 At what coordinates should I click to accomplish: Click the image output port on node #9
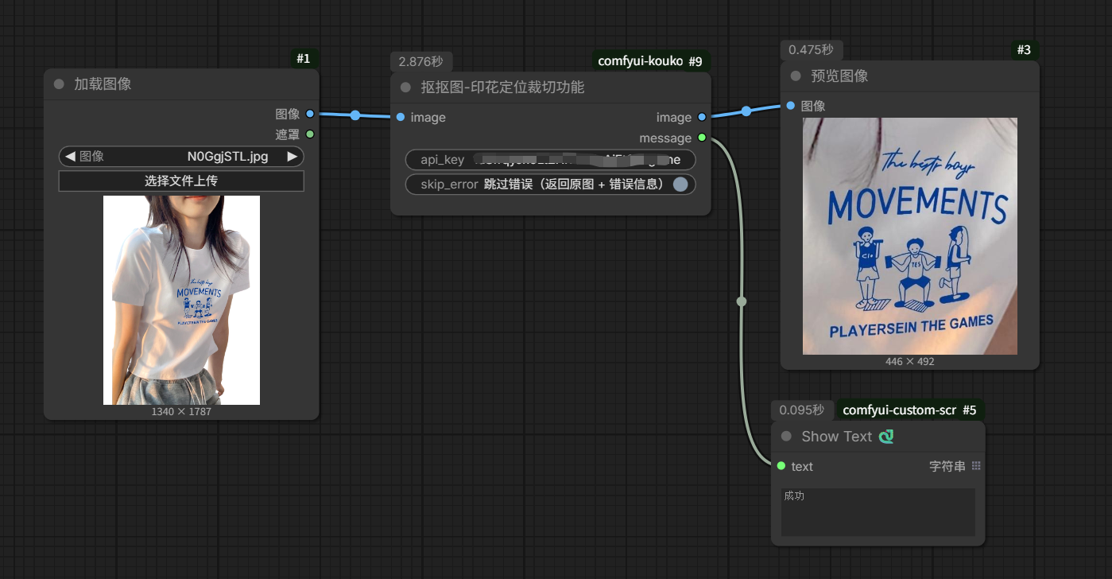point(702,117)
